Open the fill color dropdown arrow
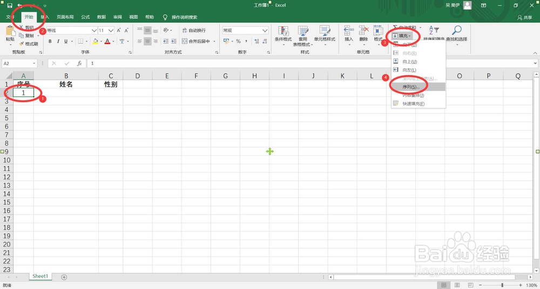 click(x=102, y=42)
